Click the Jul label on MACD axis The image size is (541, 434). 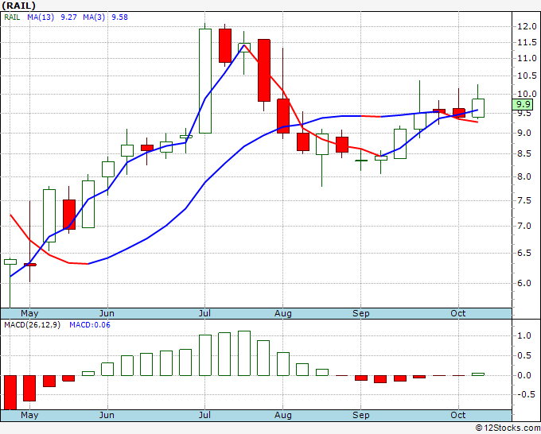(x=204, y=416)
